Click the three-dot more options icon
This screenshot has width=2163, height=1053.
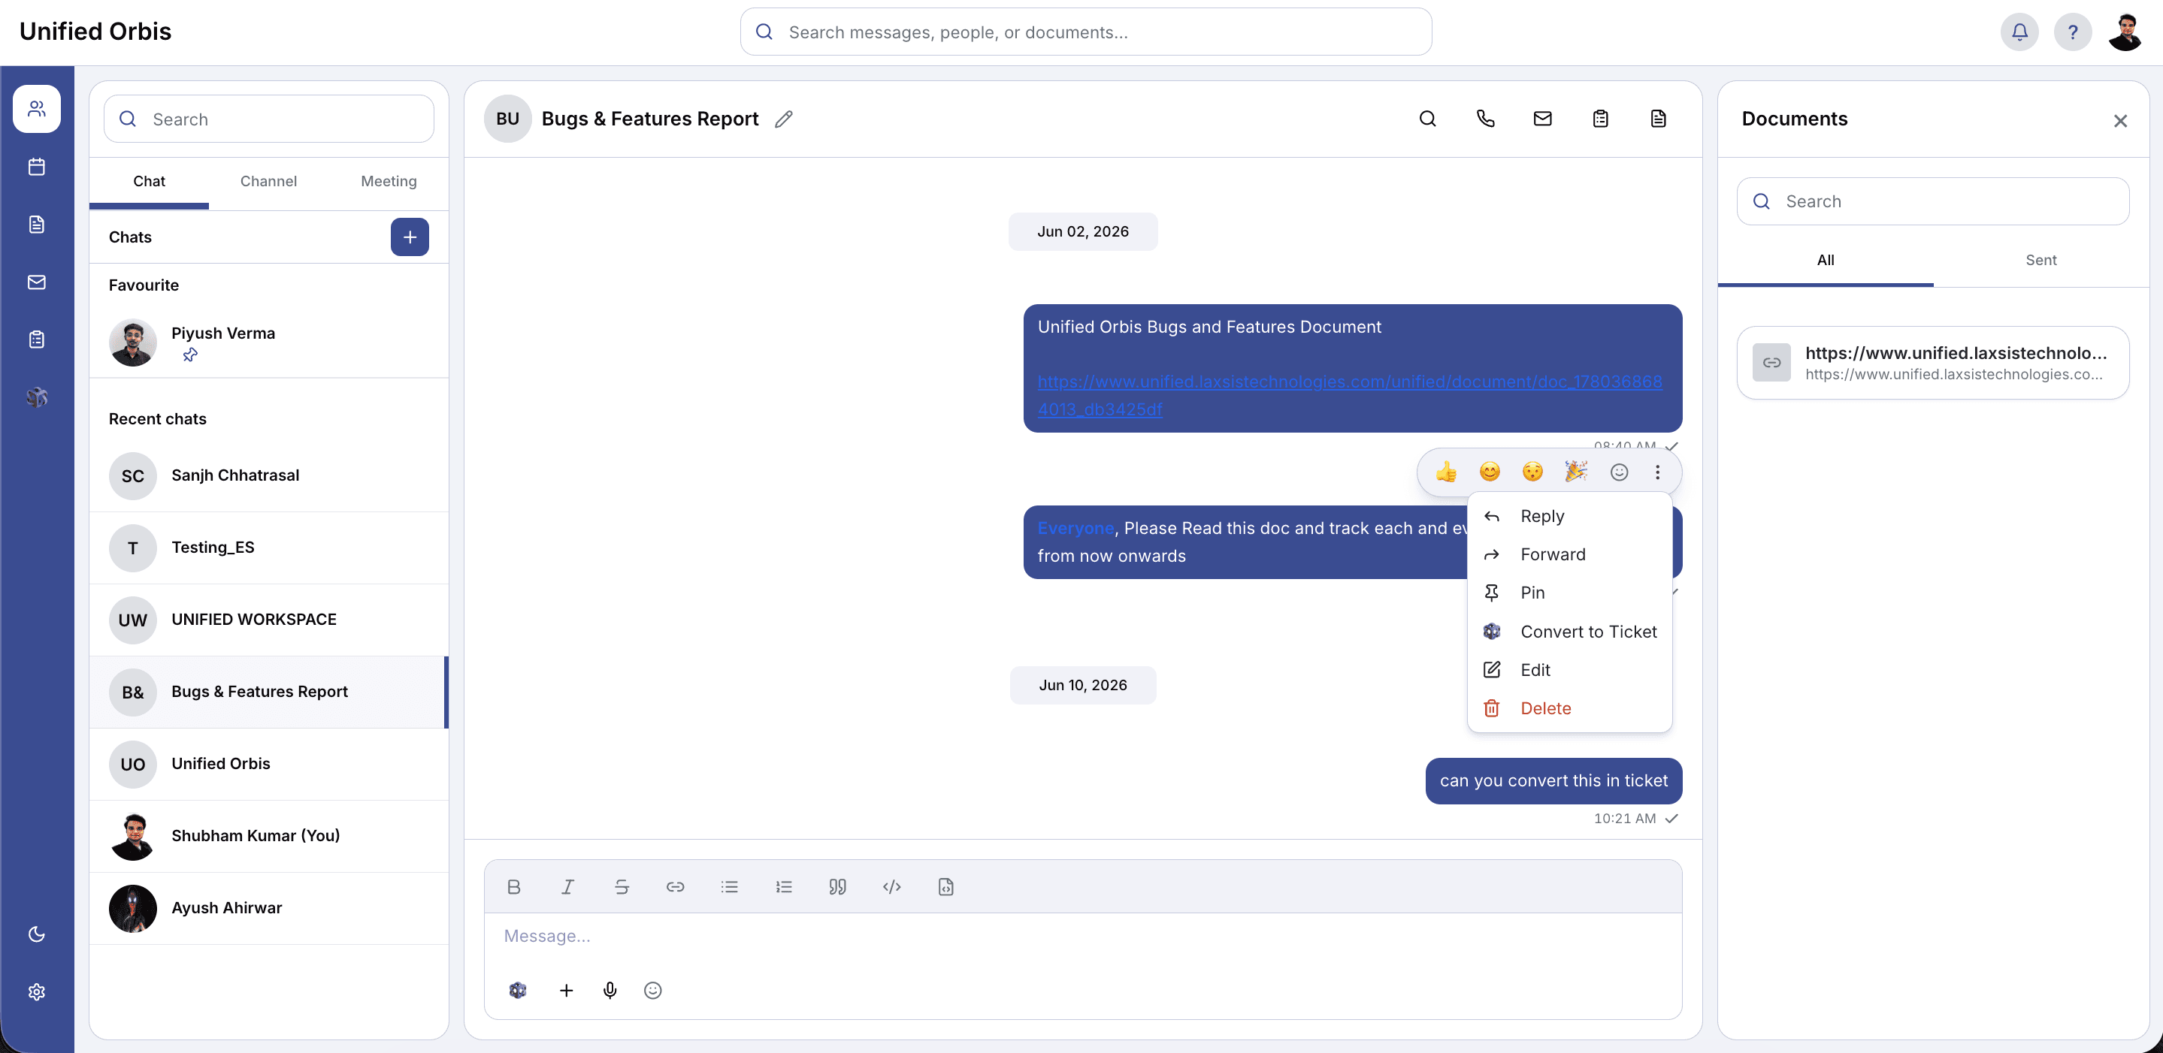tap(1657, 472)
